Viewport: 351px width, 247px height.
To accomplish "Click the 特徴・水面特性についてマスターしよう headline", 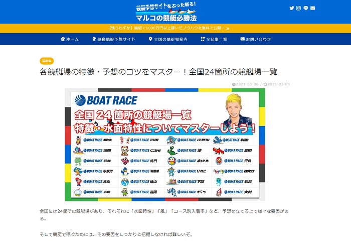I will coord(165,128).
